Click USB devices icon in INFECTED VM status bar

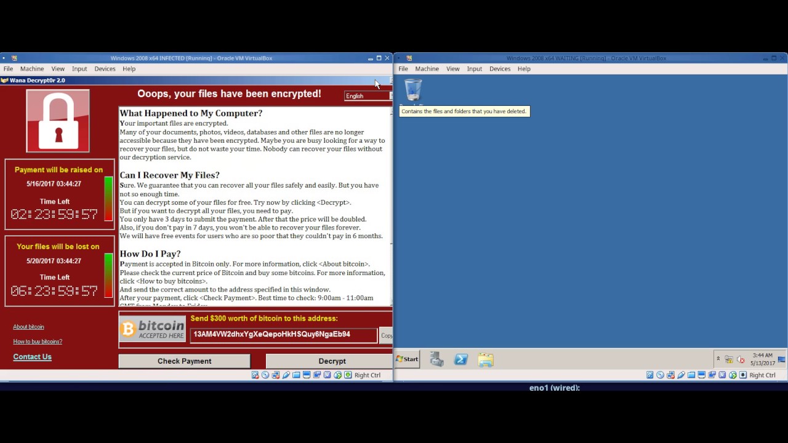tap(286, 375)
